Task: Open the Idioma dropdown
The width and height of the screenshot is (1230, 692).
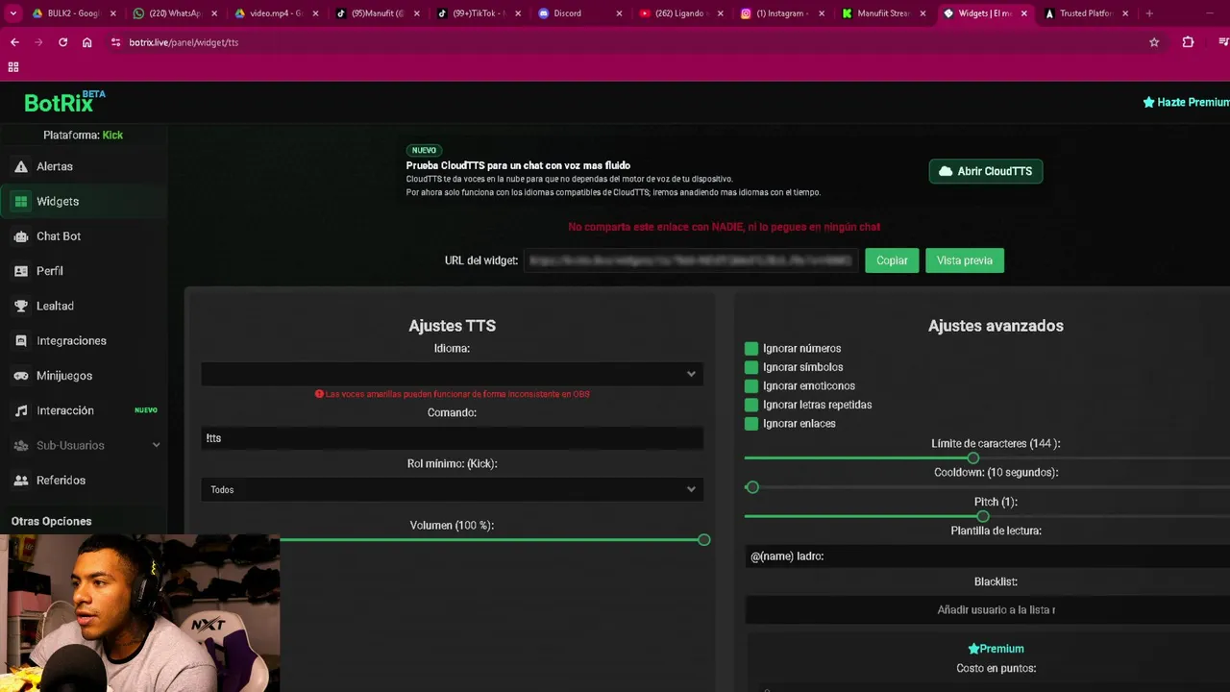Action: [x=452, y=374]
